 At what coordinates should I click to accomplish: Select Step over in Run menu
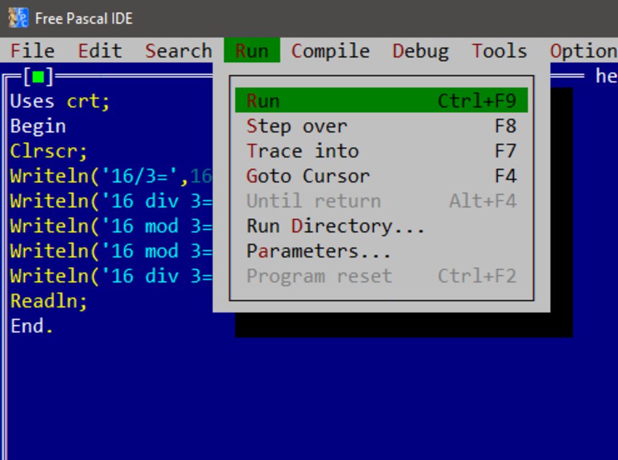point(381,126)
